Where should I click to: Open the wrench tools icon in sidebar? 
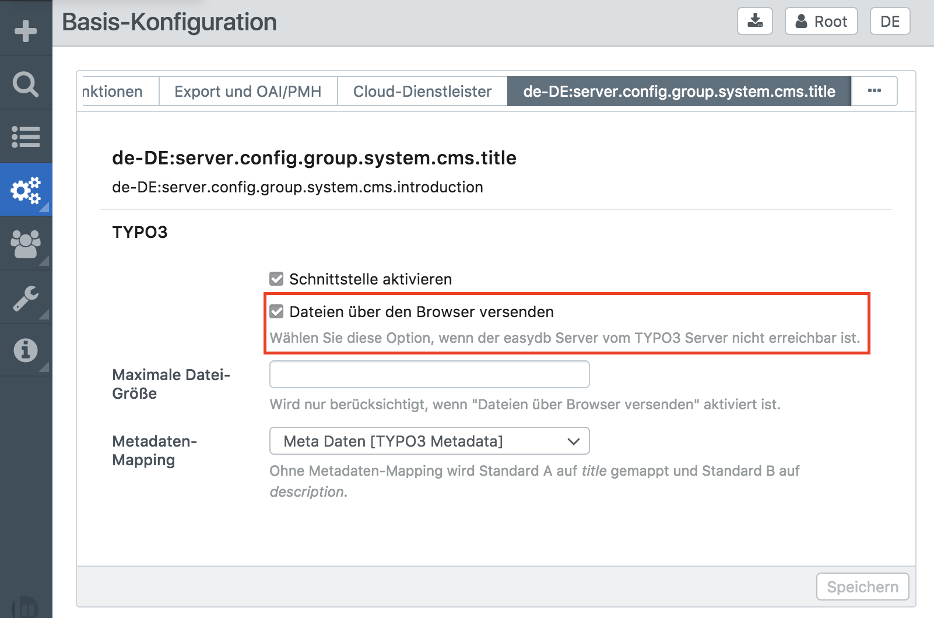coord(26,297)
